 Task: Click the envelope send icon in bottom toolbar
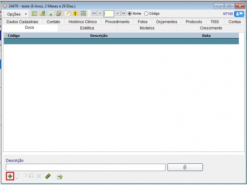pos(60,176)
